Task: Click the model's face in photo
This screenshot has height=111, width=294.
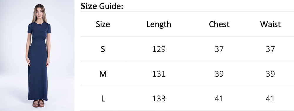Action: pos(40,13)
